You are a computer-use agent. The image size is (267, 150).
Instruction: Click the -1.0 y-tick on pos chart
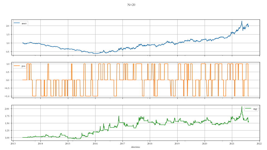point(8,96)
